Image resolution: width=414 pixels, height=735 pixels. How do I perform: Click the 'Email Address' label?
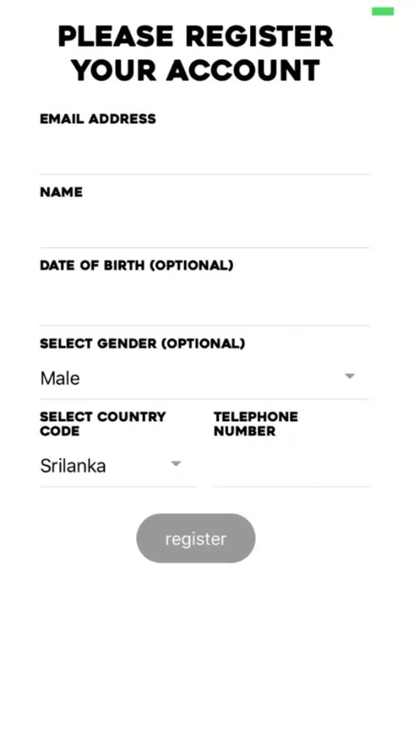tap(98, 119)
